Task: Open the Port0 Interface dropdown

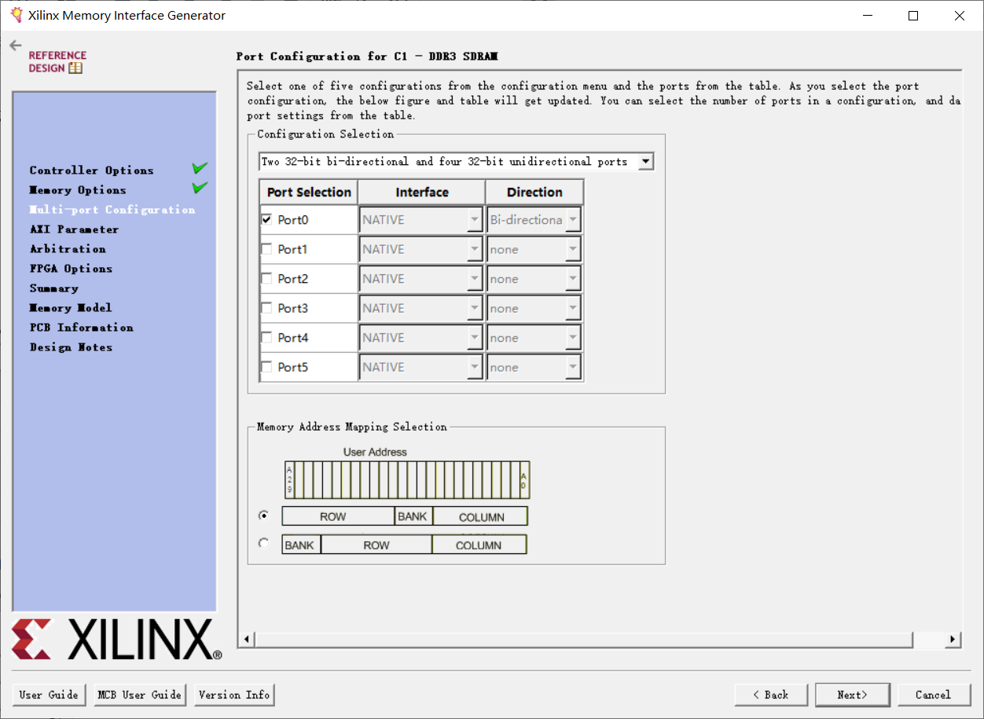Action: coord(421,220)
